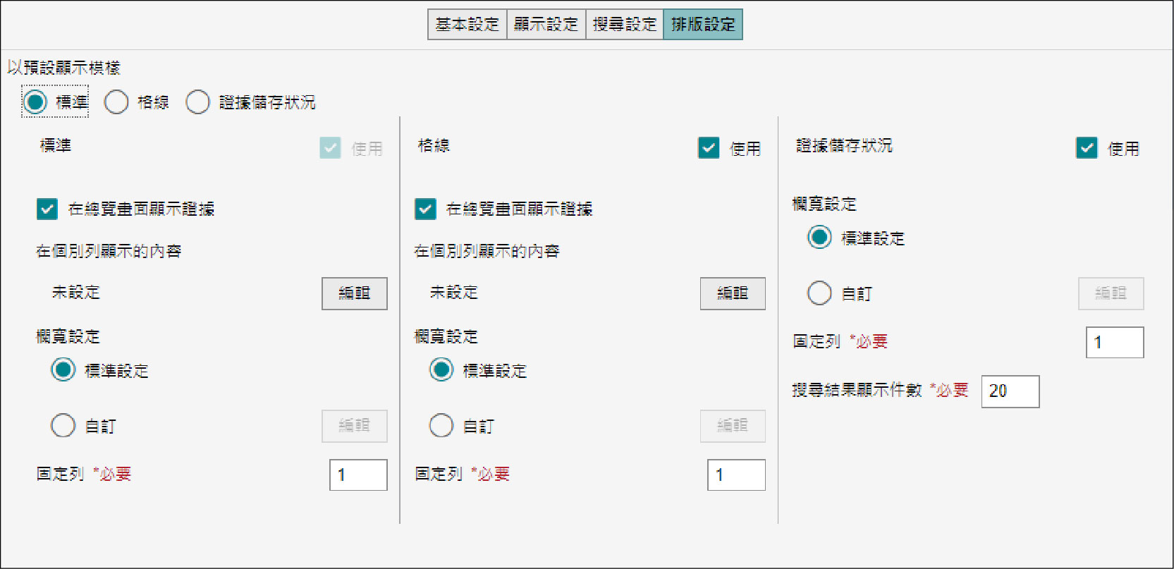Image resolution: width=1174 pixels, height=569 pixels.
Task: Click 編輯 button beside 未設定 in 格線 section
Action: 732,293
